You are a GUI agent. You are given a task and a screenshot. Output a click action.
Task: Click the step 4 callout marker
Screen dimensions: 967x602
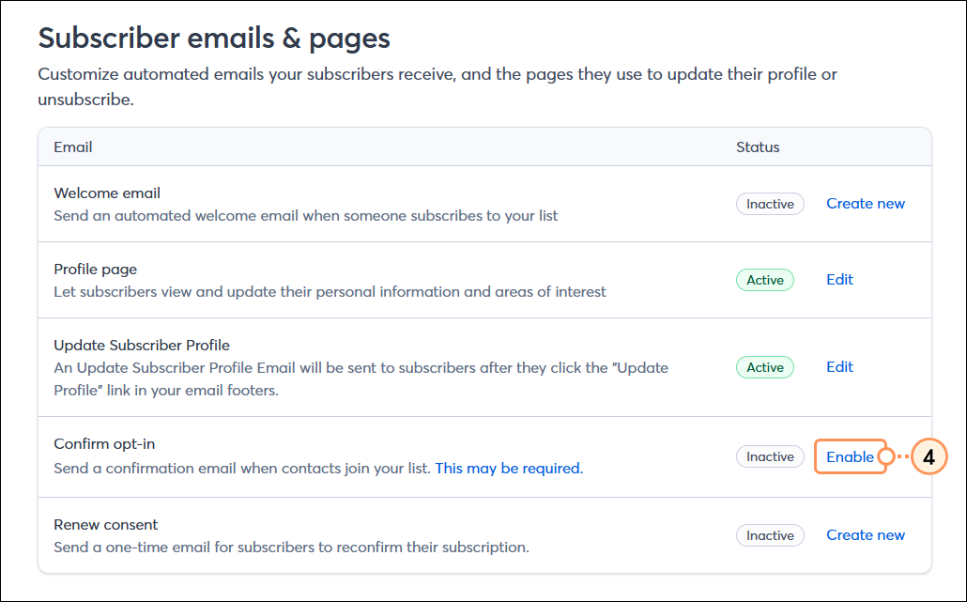click(x=928, y=456)
